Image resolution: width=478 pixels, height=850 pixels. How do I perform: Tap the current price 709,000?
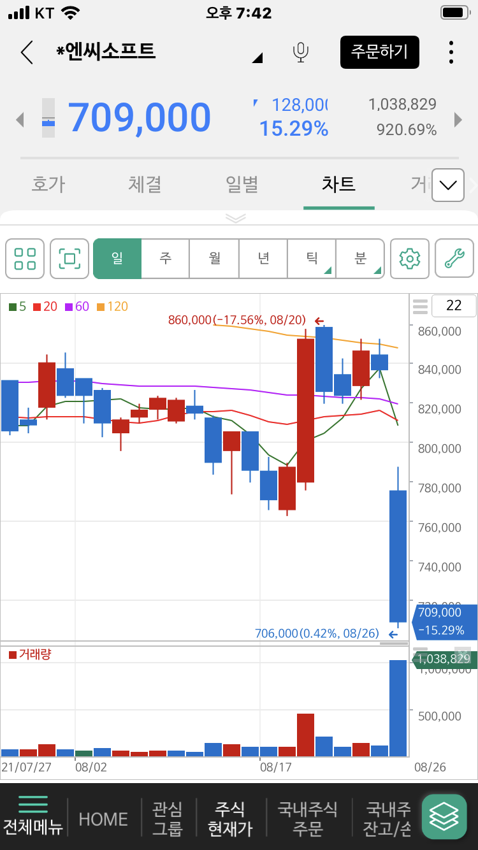[x=139, y=118]
